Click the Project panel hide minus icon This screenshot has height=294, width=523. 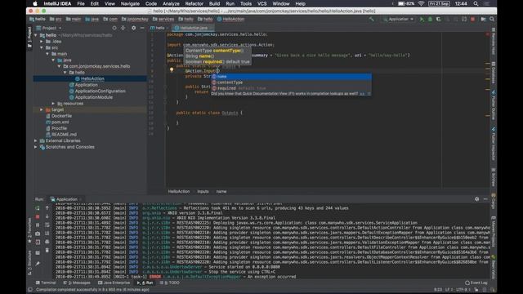click(142, 28)
